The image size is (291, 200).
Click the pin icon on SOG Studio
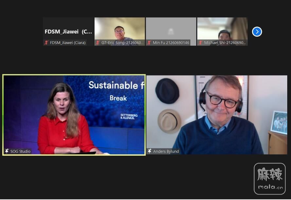pyautogui.click(x=7, y=151)
